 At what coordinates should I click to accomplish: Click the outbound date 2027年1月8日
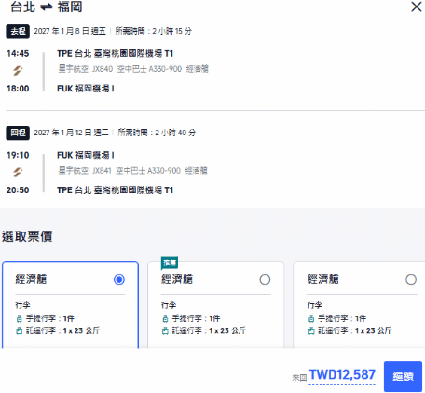[x=70, y=31]
